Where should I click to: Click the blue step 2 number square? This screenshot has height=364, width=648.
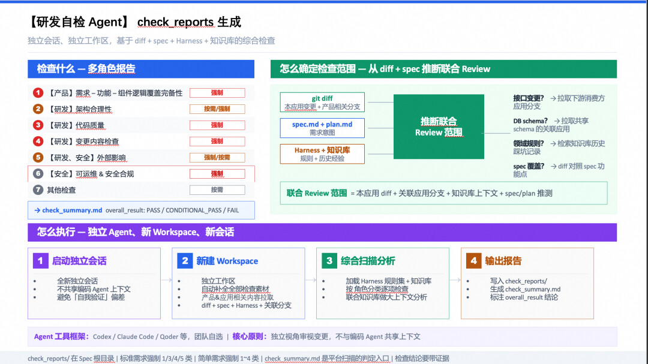pos(185,261)
